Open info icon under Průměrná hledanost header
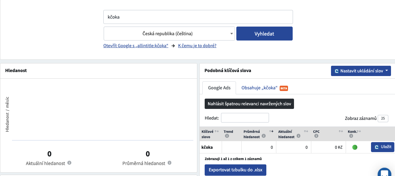 264,136
